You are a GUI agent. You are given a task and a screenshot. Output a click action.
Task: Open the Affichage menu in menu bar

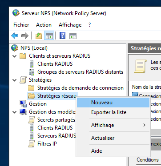tap(70, 25)
